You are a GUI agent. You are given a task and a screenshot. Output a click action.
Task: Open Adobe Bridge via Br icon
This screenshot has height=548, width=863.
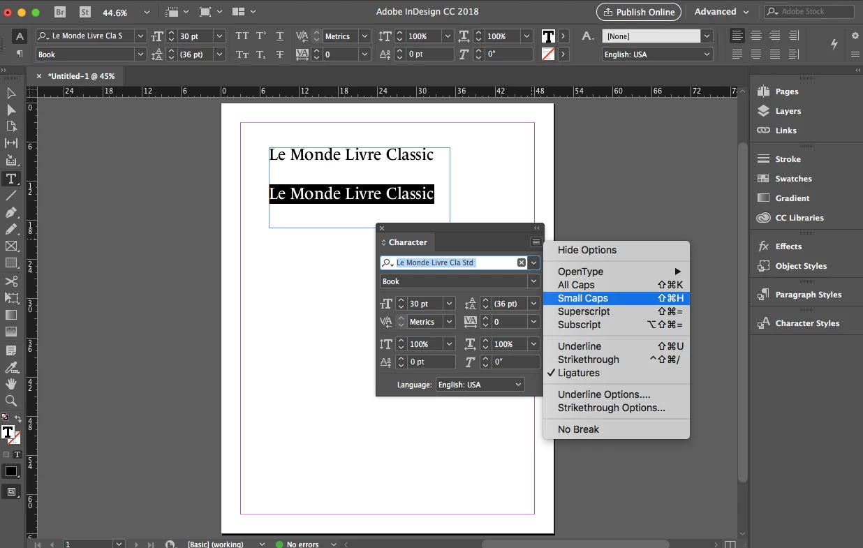pos(60,12)
